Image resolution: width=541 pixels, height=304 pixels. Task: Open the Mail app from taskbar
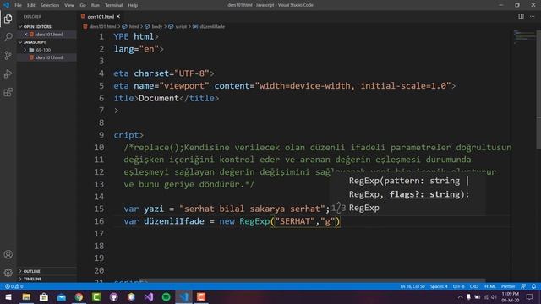[x=62, y=296]
